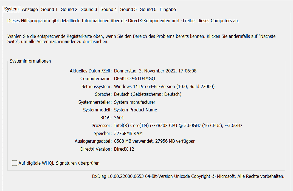Image resolution: width=293 pixels, height=191 pixels.
Task: Click the BIOS value 3601
Action: point(119,118)
